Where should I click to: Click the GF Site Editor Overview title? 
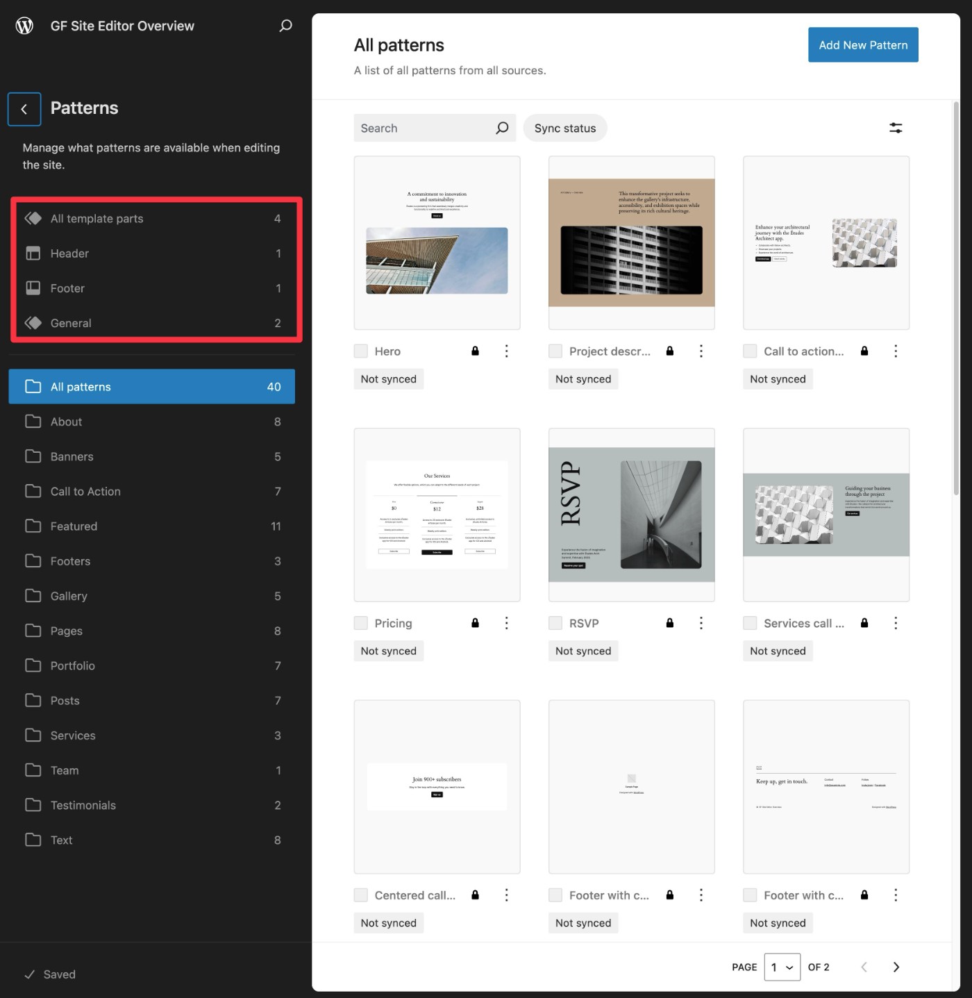122,26
